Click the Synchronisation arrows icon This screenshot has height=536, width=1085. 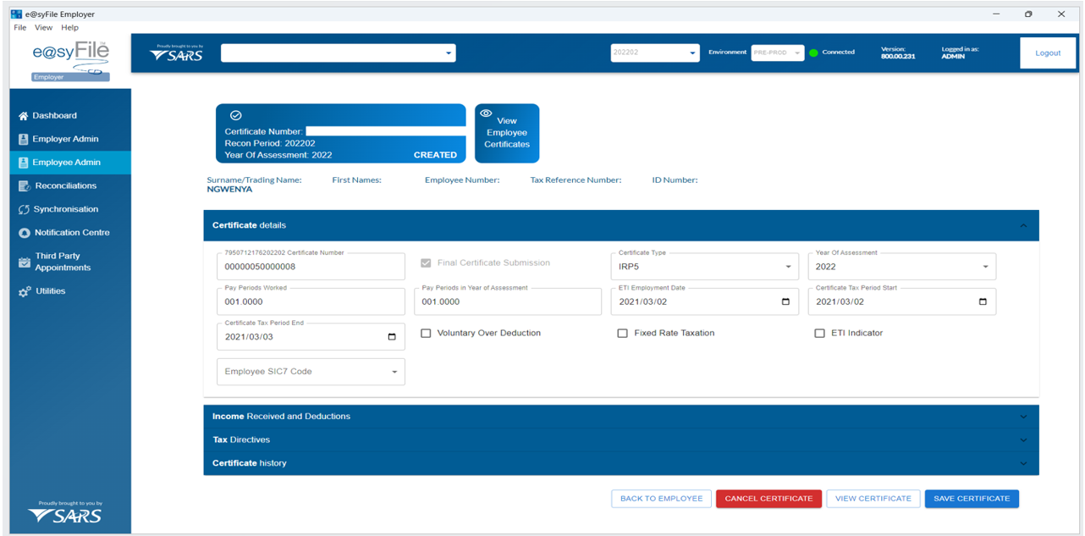(x=25, y=209)
